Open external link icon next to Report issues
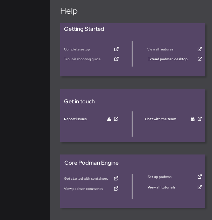The height and width of the screenshot is (220, 212). [x=116, y=119]
